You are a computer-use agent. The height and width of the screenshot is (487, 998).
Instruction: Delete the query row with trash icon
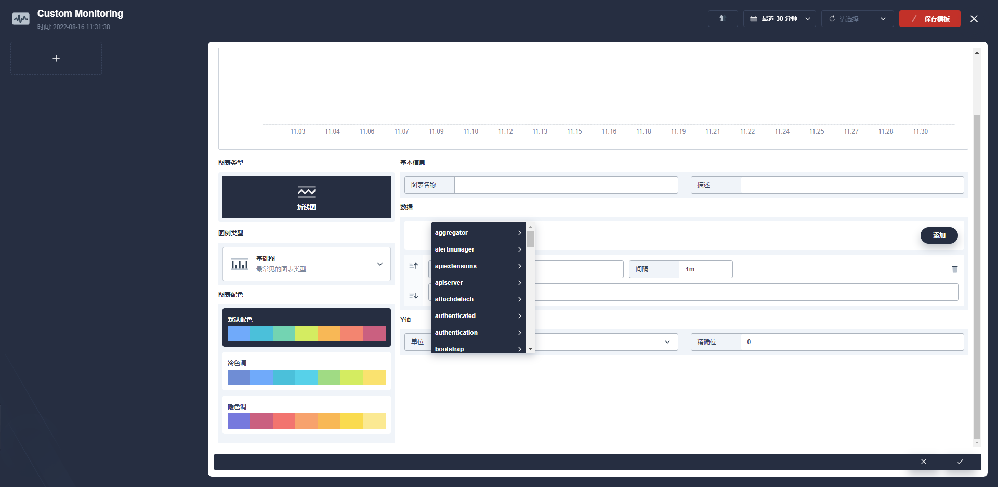coord(955,269)
